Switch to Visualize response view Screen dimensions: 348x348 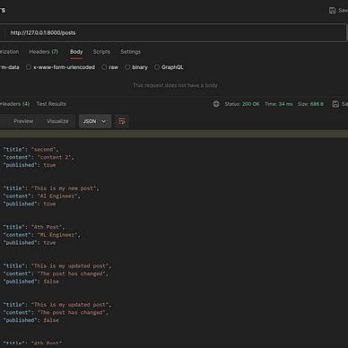tap(57, 121)
